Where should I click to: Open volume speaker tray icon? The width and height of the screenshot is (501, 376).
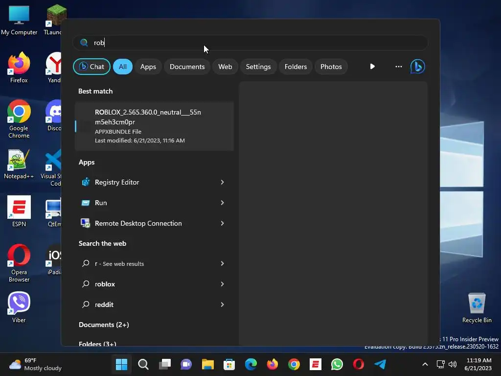pyautogui.click(x=453, y=364)
